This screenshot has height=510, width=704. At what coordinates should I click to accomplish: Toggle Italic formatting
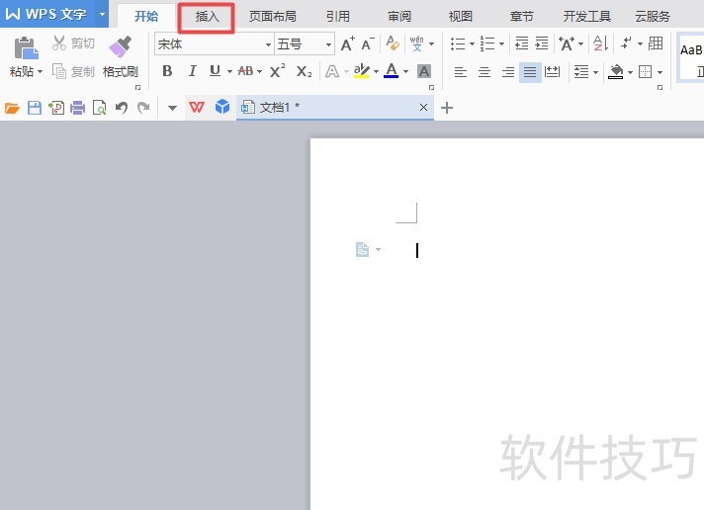[x=192, y=71]
